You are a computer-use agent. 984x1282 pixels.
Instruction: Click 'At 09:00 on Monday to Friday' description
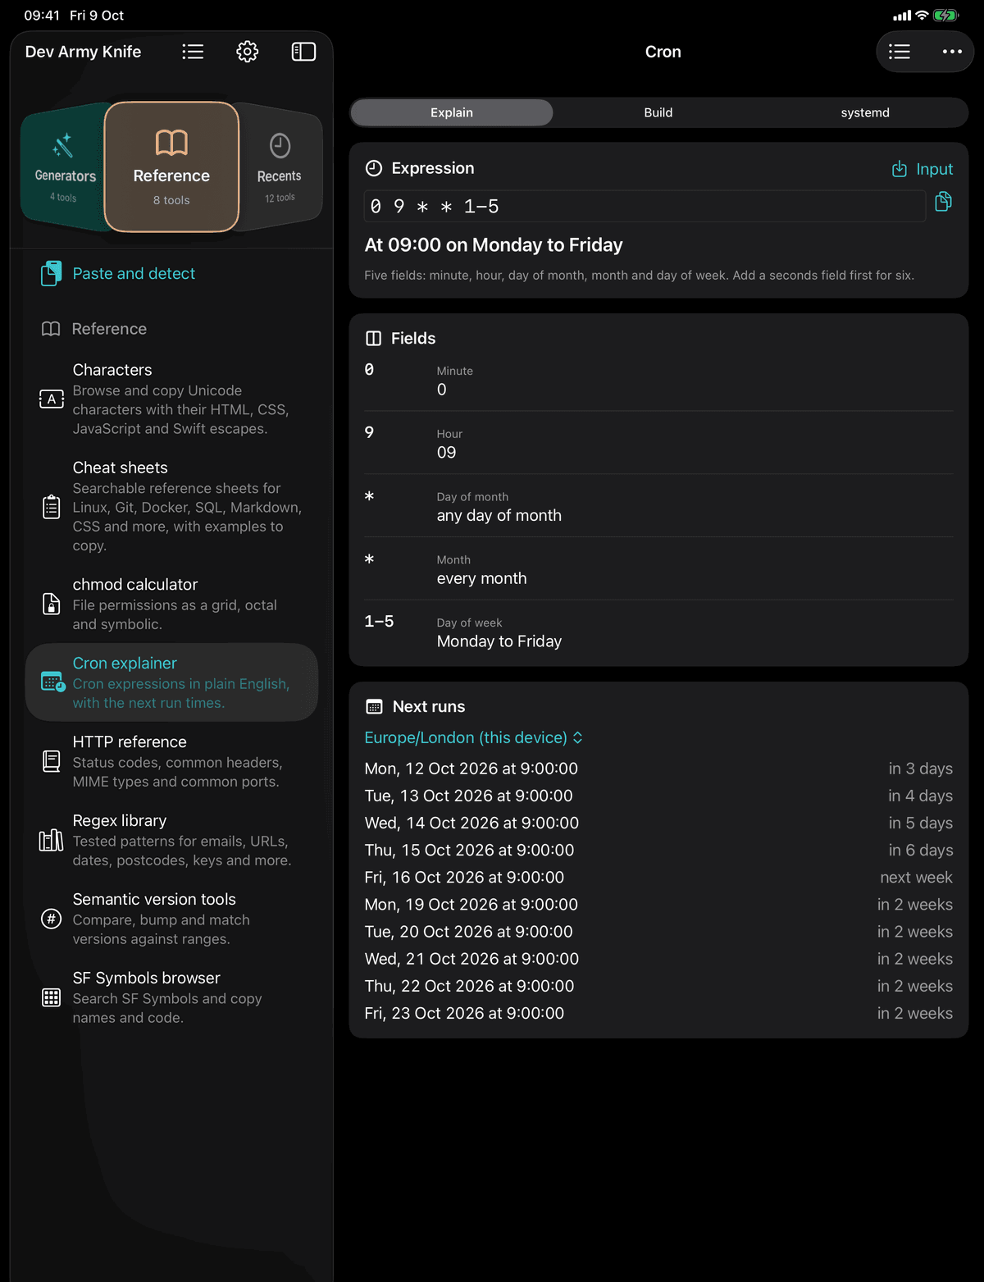[494, 244]
